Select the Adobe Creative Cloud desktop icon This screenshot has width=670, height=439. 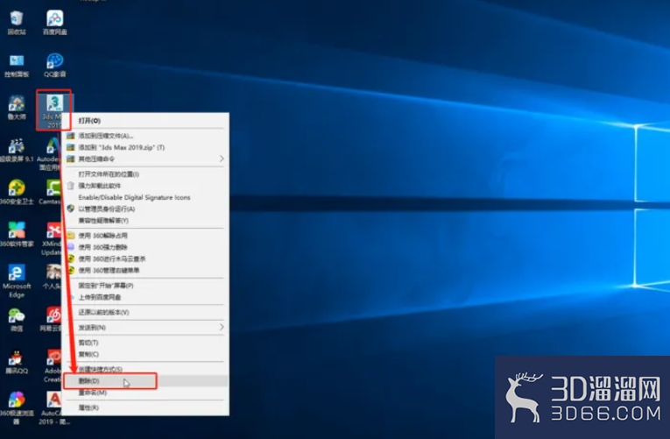[x=53, y=366]
